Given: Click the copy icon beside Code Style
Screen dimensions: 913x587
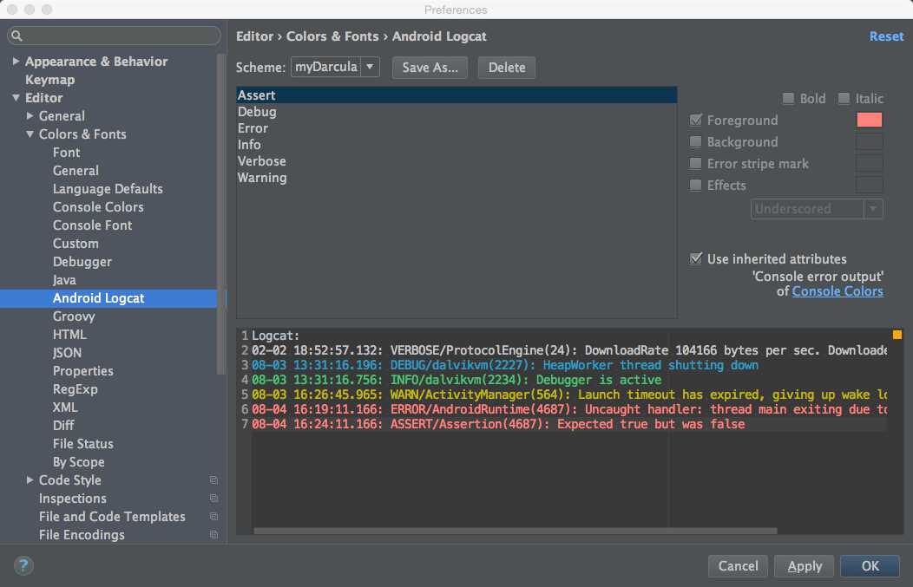Looking at the screenshot, I should [213, 480].
